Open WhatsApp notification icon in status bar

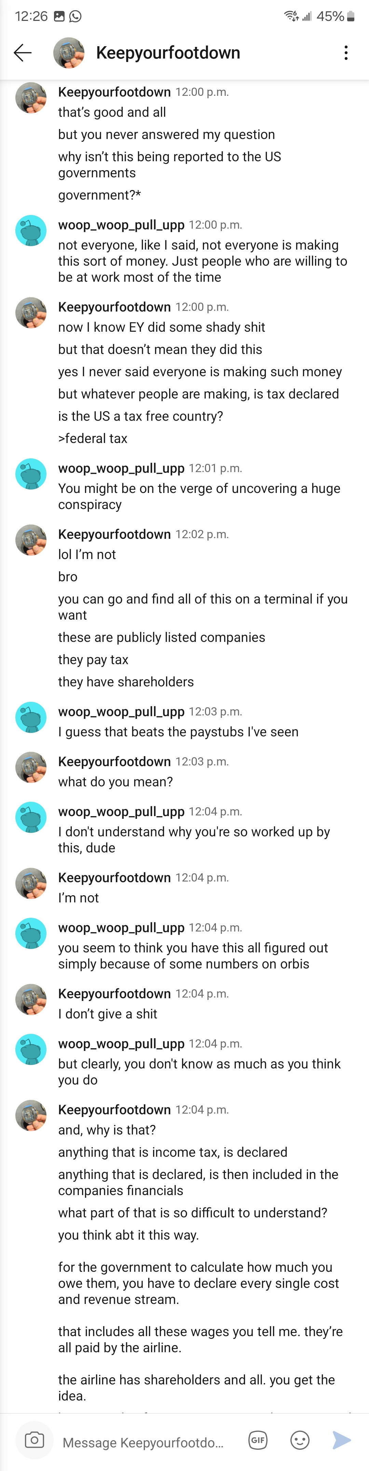[75, 16]
